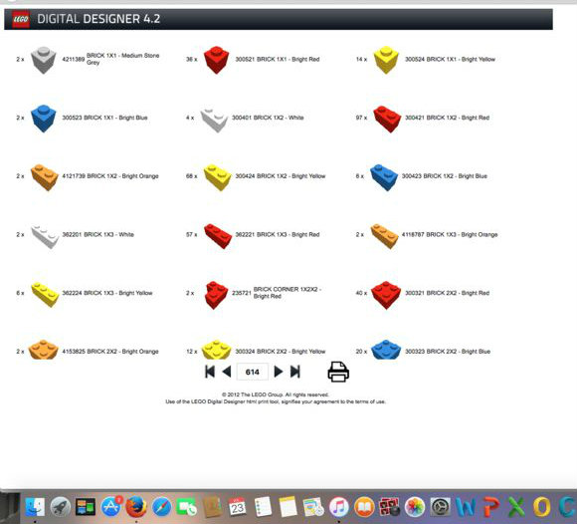Viewport: 577px width, 524px height.
Task: Open FaceTime from the dock
Action: [187, 507]
